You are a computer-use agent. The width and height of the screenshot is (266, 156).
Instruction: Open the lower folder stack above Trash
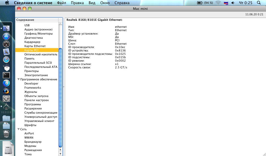tap(6, 126)
